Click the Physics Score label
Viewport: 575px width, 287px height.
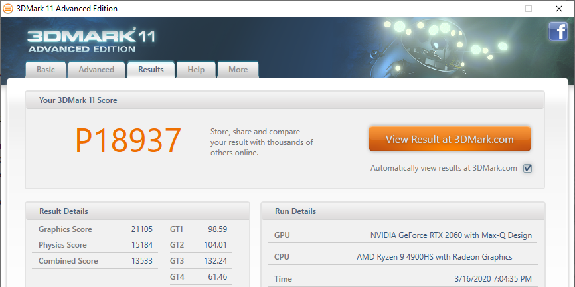62,245
